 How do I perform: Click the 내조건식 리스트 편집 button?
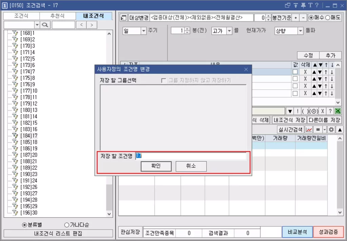[58, 234]
